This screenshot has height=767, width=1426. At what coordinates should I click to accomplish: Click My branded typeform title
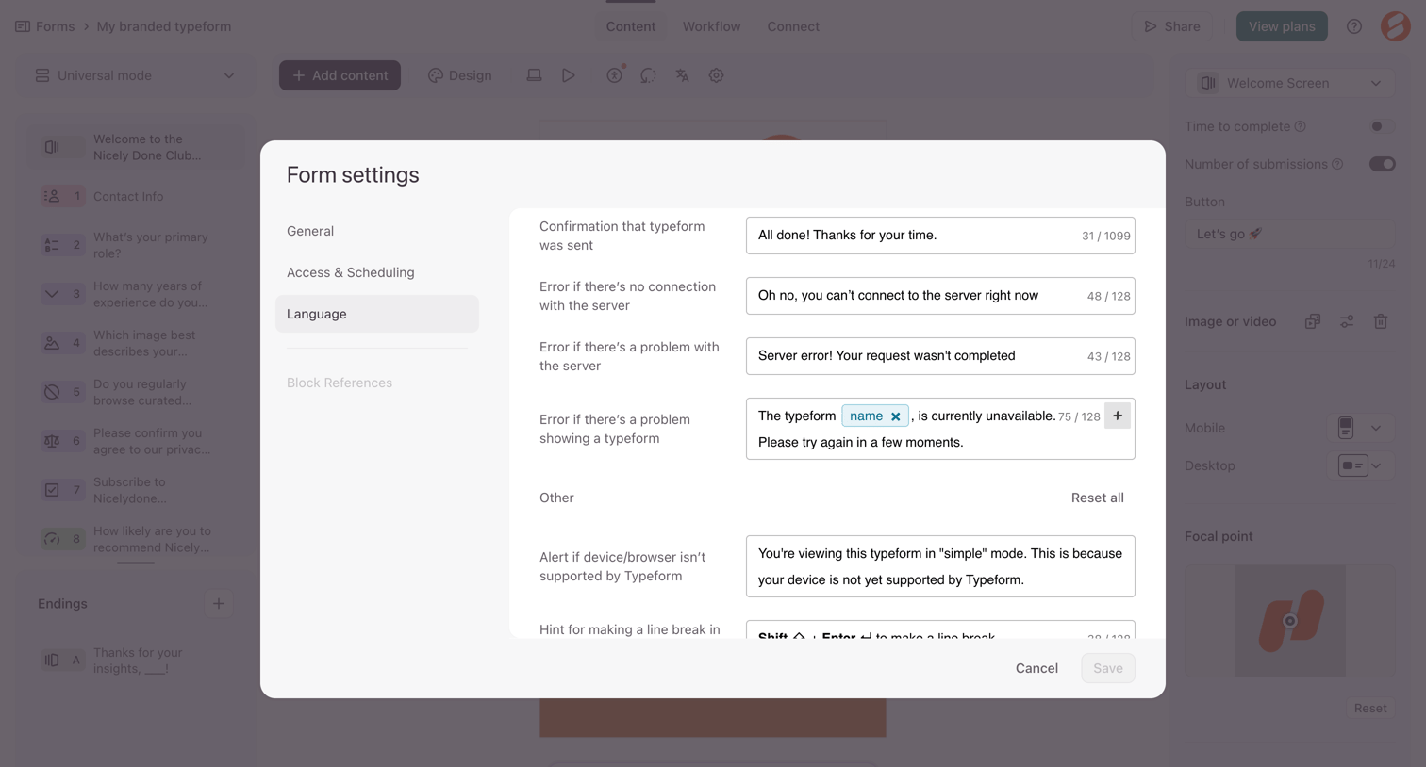(164, 26)
